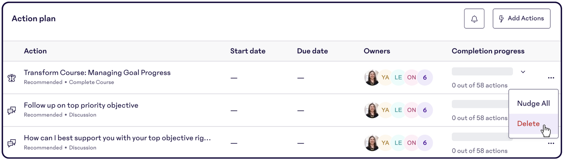Click the notification bell icon
Screen dimensions: 564x161
474,19
